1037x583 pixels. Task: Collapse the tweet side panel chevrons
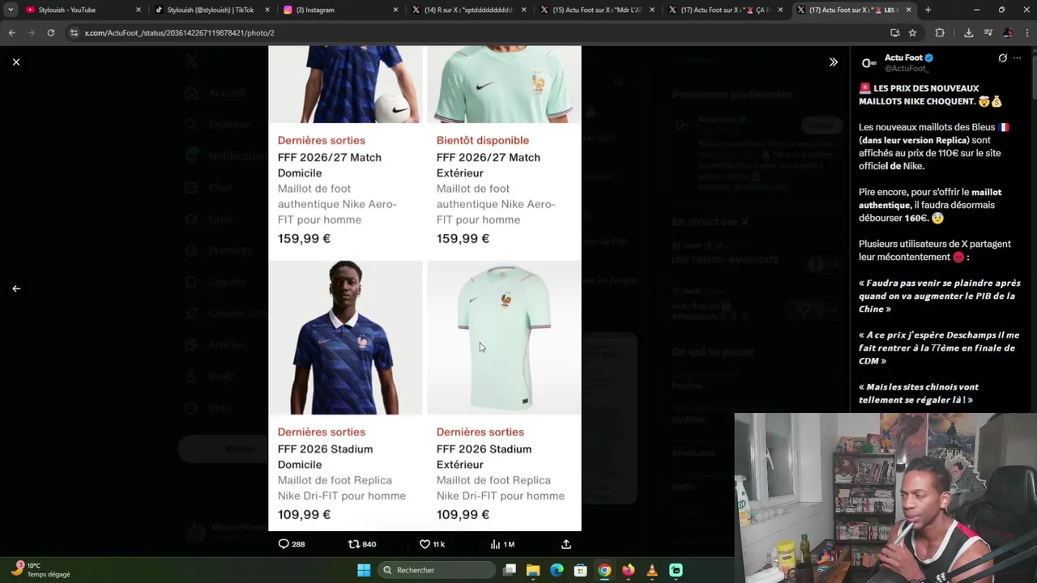(x=833, y=62)
